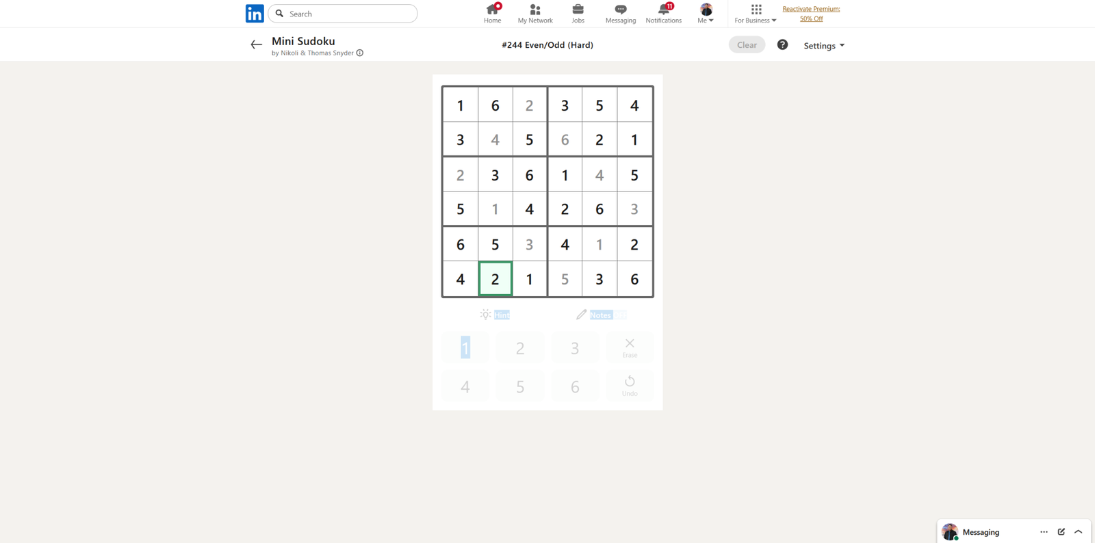1095x543 pixels.
Task: Undo the last move
Action: tap(630, 385)
